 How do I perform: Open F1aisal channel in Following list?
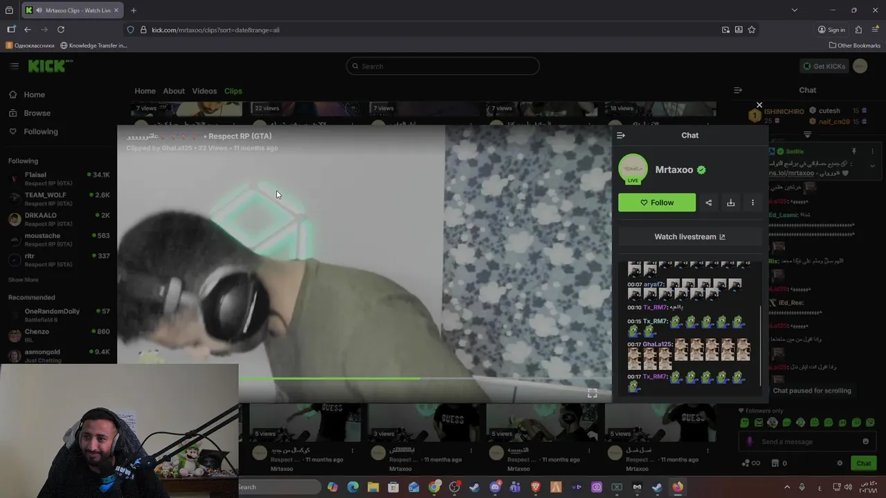tap(59, 178)
